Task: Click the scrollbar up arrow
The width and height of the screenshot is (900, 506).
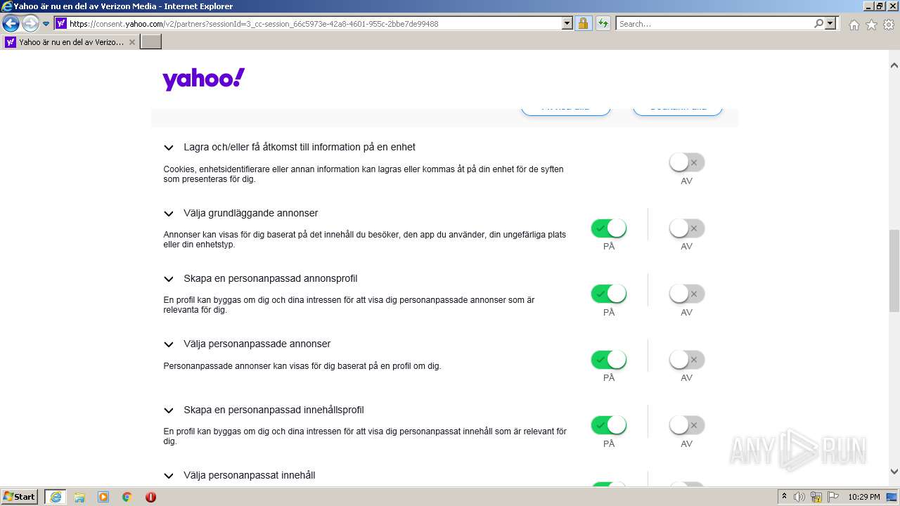Action: 894,65
